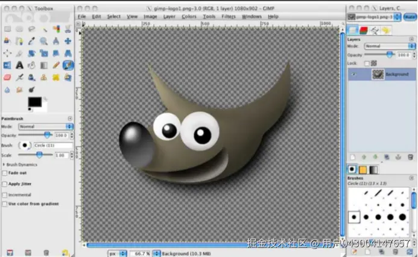The width and height of the screenshot is (418, 257).
Task: Choose the Pencil tool
Action: point(56,65)
